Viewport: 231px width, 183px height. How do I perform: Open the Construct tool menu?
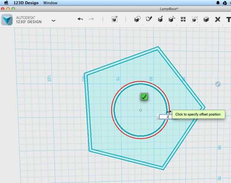(160, 19)
